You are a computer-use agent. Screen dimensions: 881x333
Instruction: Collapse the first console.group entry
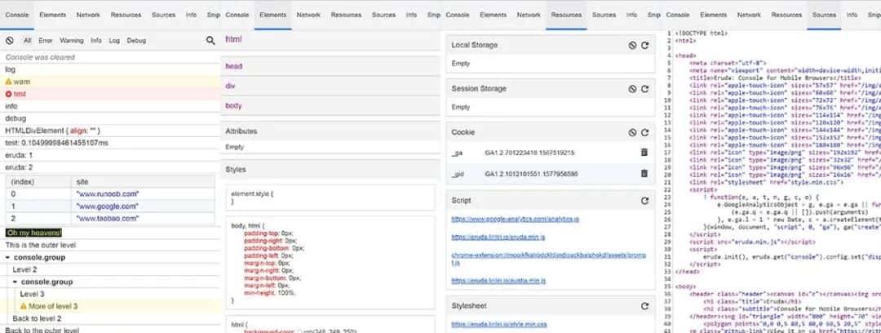pyautogui.click(x=8, y=258)
